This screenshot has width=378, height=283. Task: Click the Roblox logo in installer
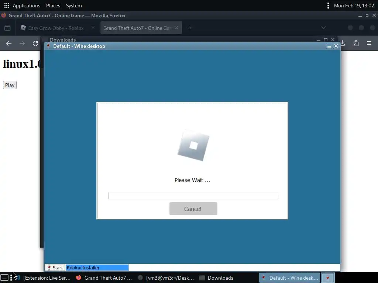coord(193,146)
